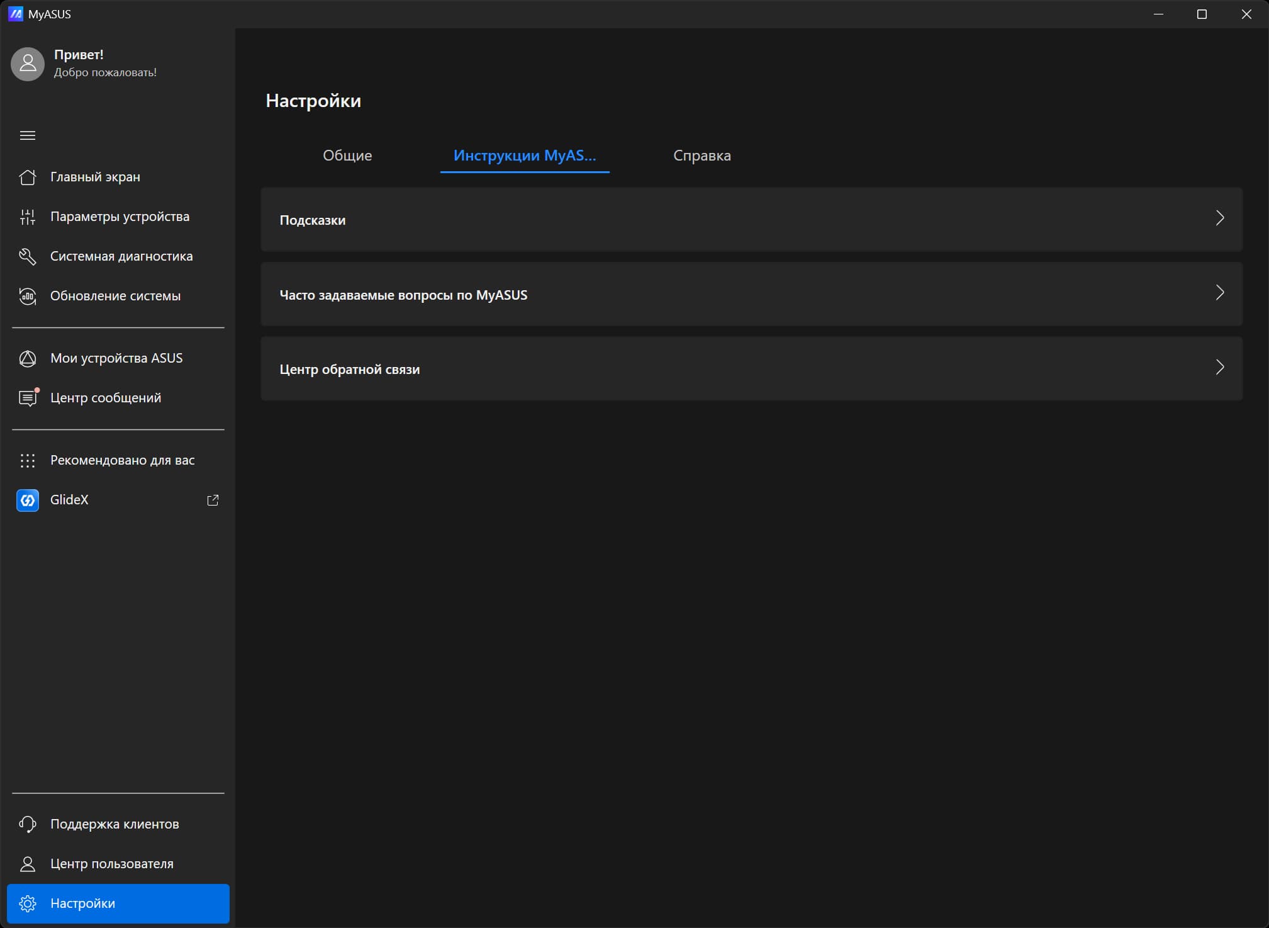Go to Центр пользователя
1269x928 pixels.
(x=111, y=864)
